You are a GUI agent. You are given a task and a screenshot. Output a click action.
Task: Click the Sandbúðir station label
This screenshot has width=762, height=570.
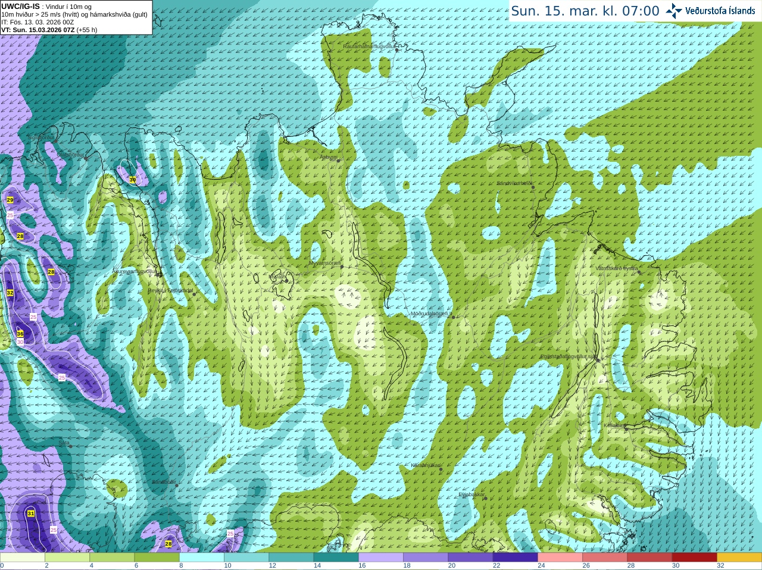click(x=164, y=482)
